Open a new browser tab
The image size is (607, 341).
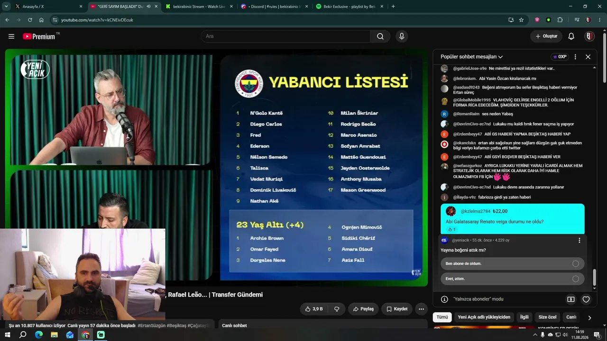click(x=393, y=7)
